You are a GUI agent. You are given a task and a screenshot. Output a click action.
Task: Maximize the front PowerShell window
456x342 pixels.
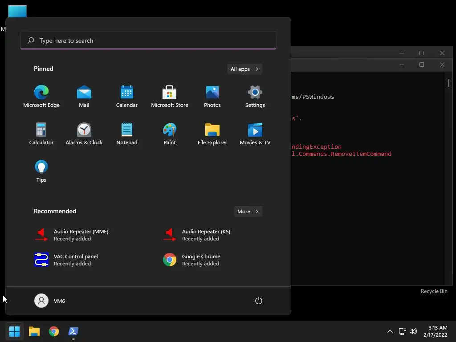422,65
